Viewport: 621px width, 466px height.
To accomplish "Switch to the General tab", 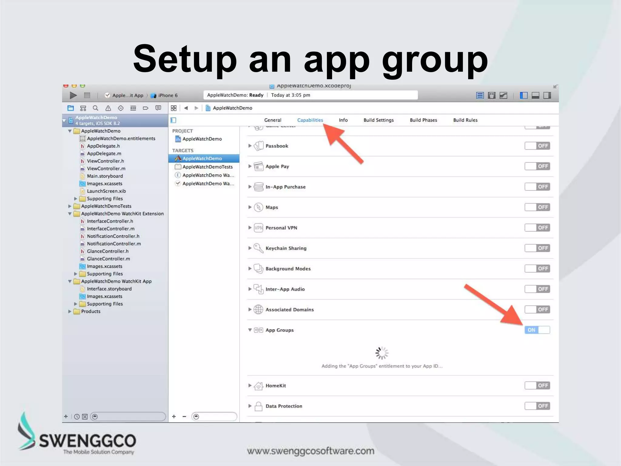I will pyautogui.click(x=273, y=120).
